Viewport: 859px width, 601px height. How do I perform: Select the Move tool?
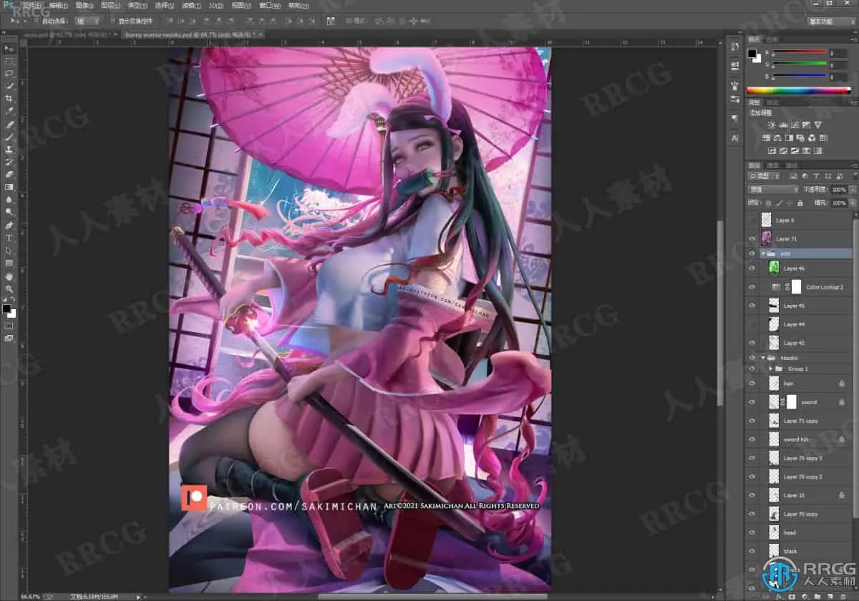9,48
